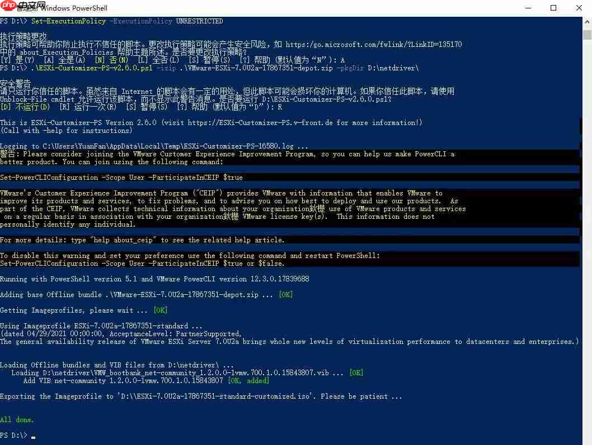Close the Windows PowerShell window
Viewport: 592px width, 445px height.
[x=579, y=8]
